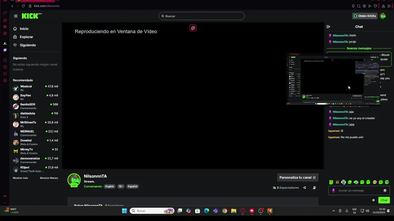Click the 3 Espectadores viewer count
This screenshot has width=394, height=221.
point(286,188)
